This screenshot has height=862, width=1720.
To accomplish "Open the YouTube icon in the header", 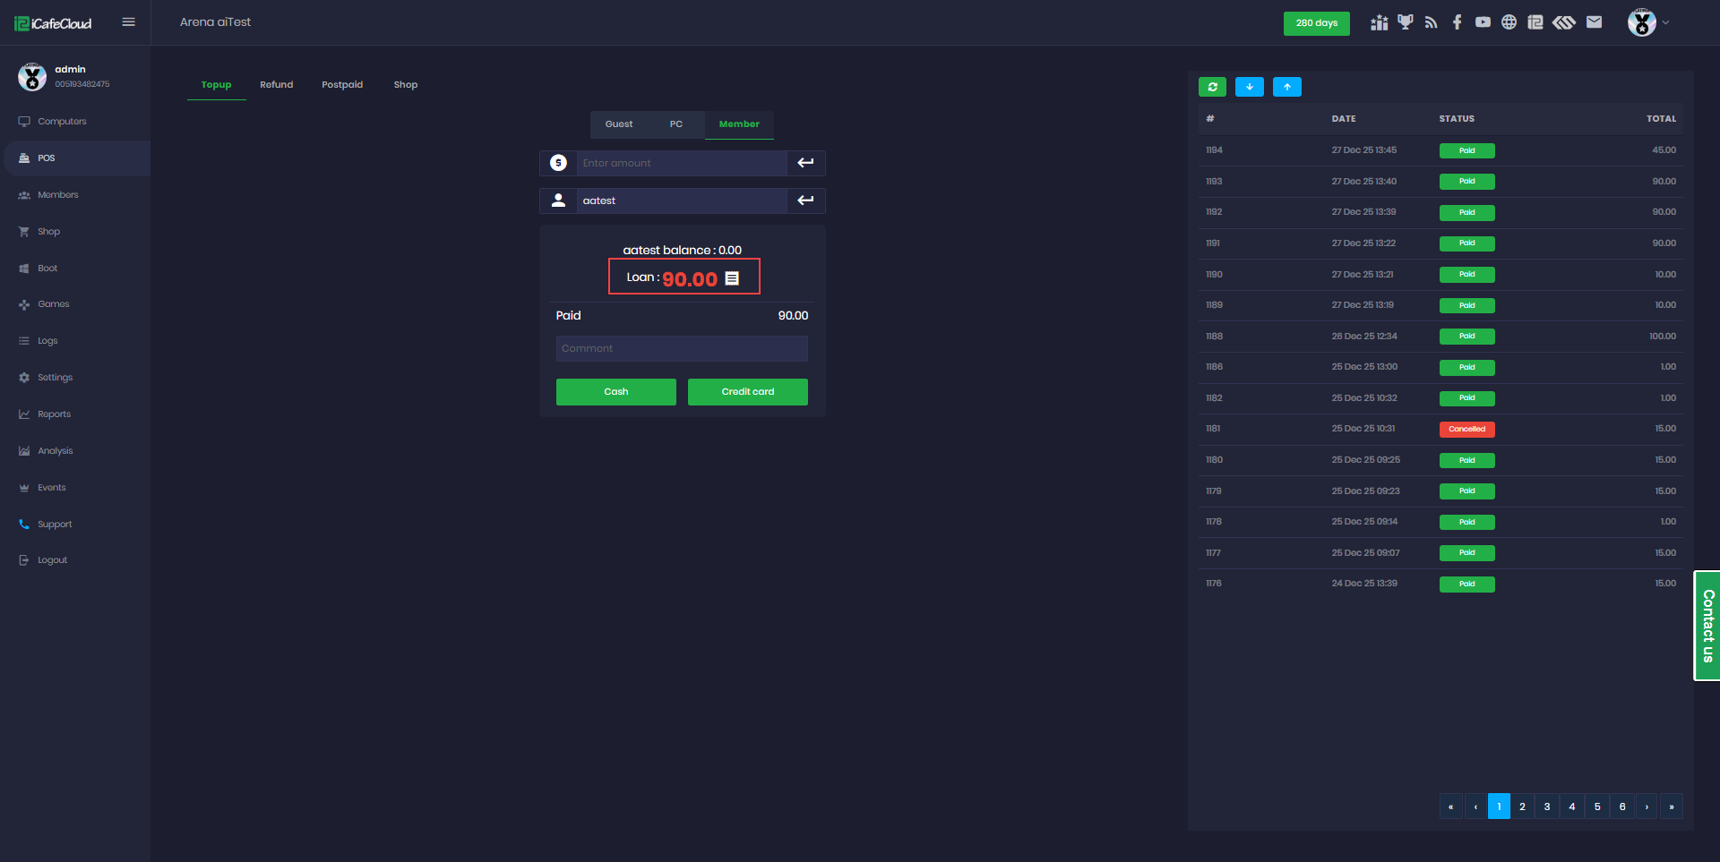I will 1483,22.
